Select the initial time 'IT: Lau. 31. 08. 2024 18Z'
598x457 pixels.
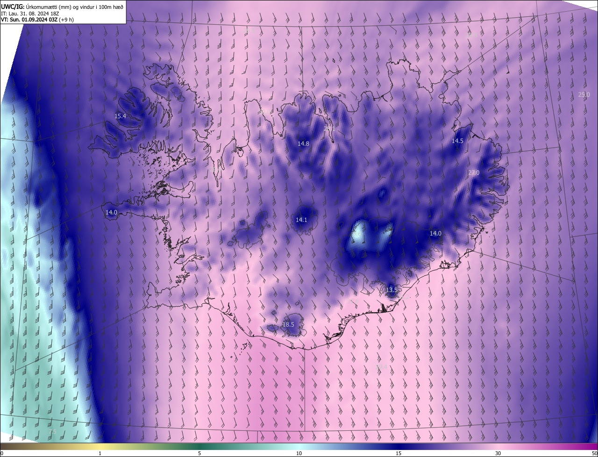[30, 14]
